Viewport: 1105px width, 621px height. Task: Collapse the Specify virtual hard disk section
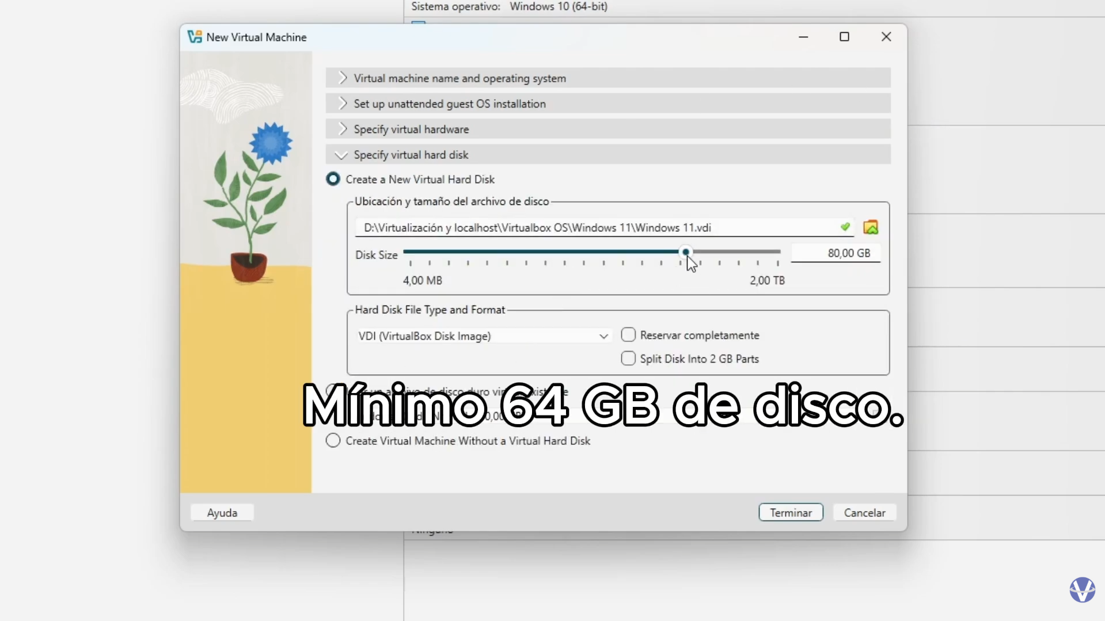[411, 155]
